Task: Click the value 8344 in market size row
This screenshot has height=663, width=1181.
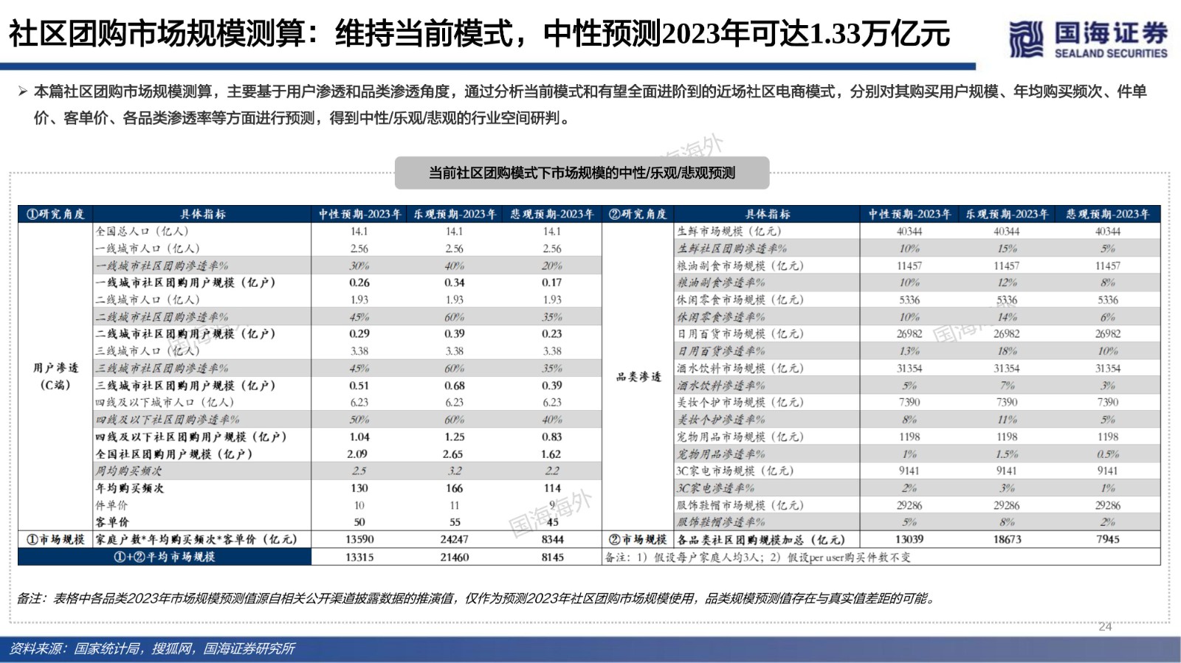Action: coord(552,539)
